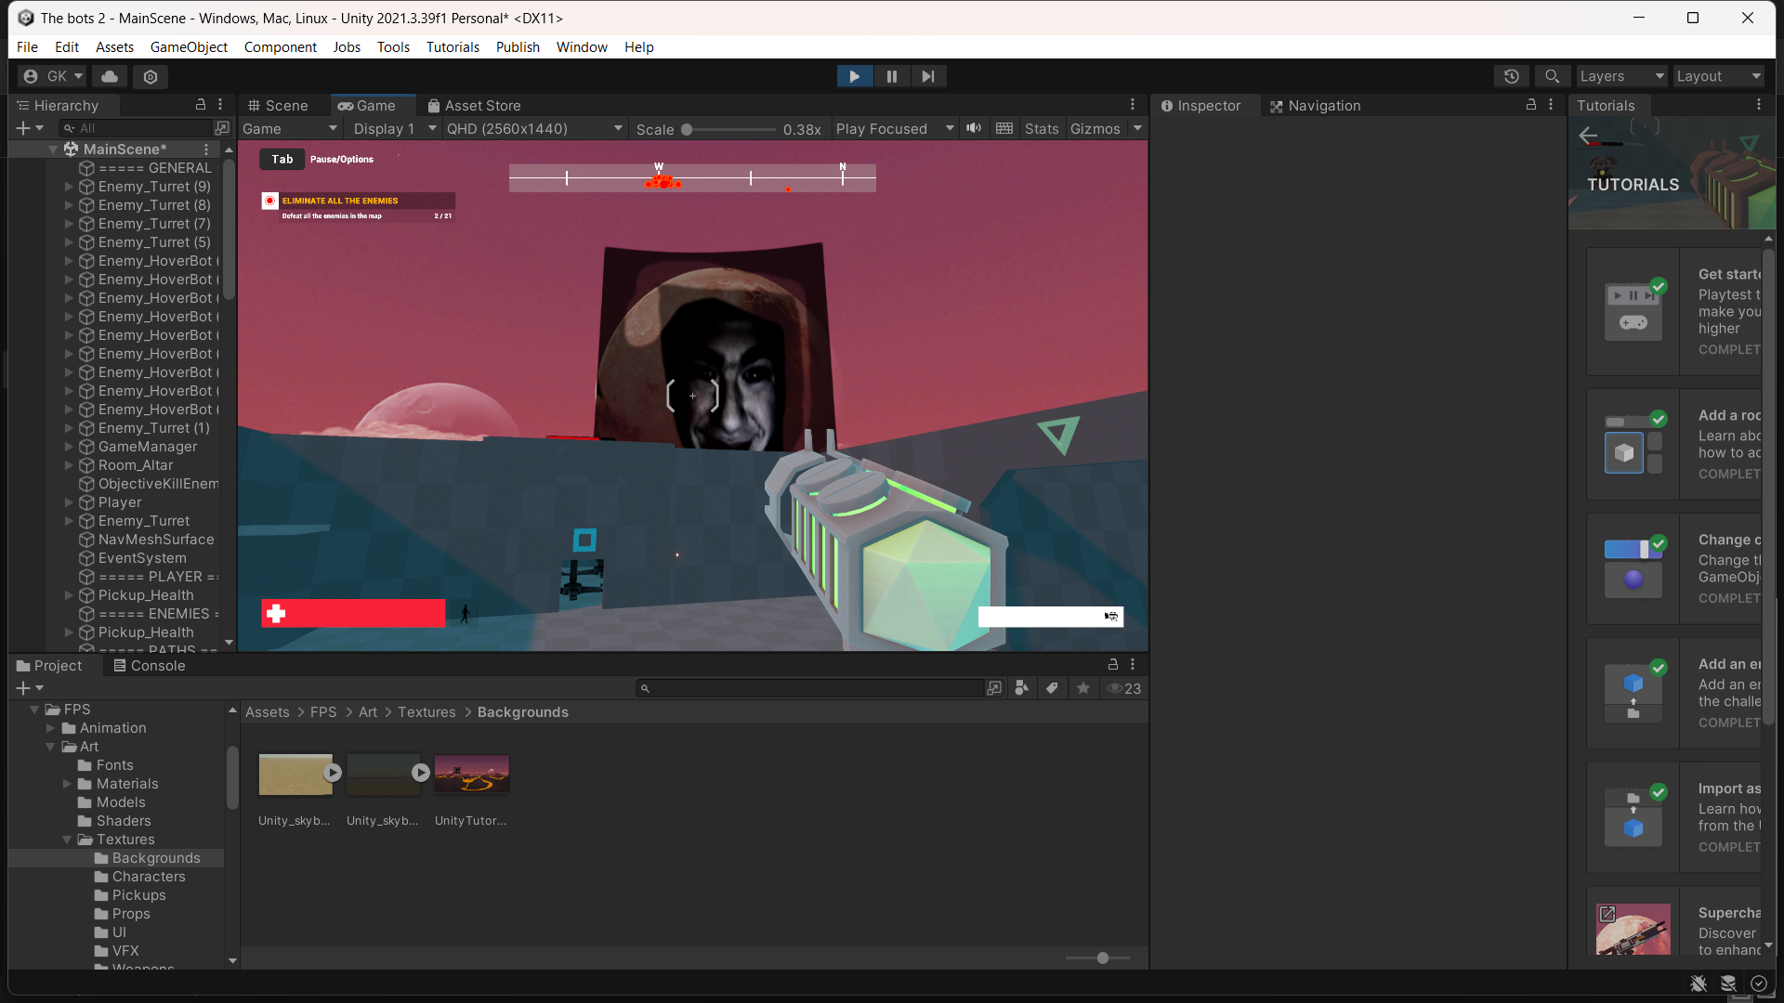This screenshot has width=1784, height=1003.
Task: Expand the Enemy_Turret (9) hierarchy item
Action: click(69, 186)
